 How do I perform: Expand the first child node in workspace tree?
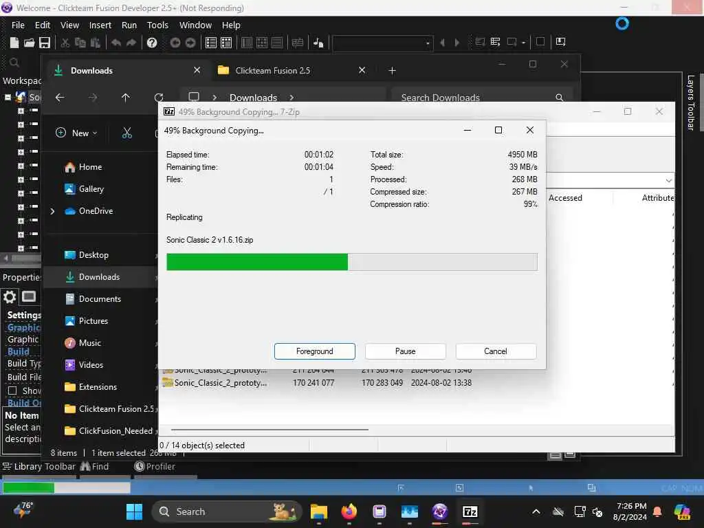click(x=21, y=111)
